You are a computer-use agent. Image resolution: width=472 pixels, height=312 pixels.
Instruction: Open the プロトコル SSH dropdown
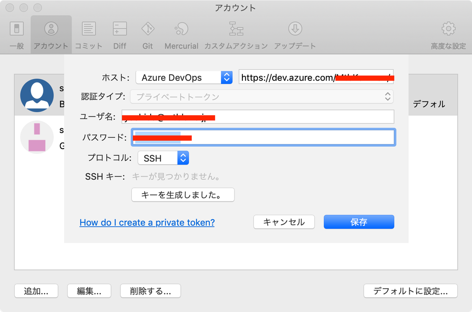[x=163, y=158]
